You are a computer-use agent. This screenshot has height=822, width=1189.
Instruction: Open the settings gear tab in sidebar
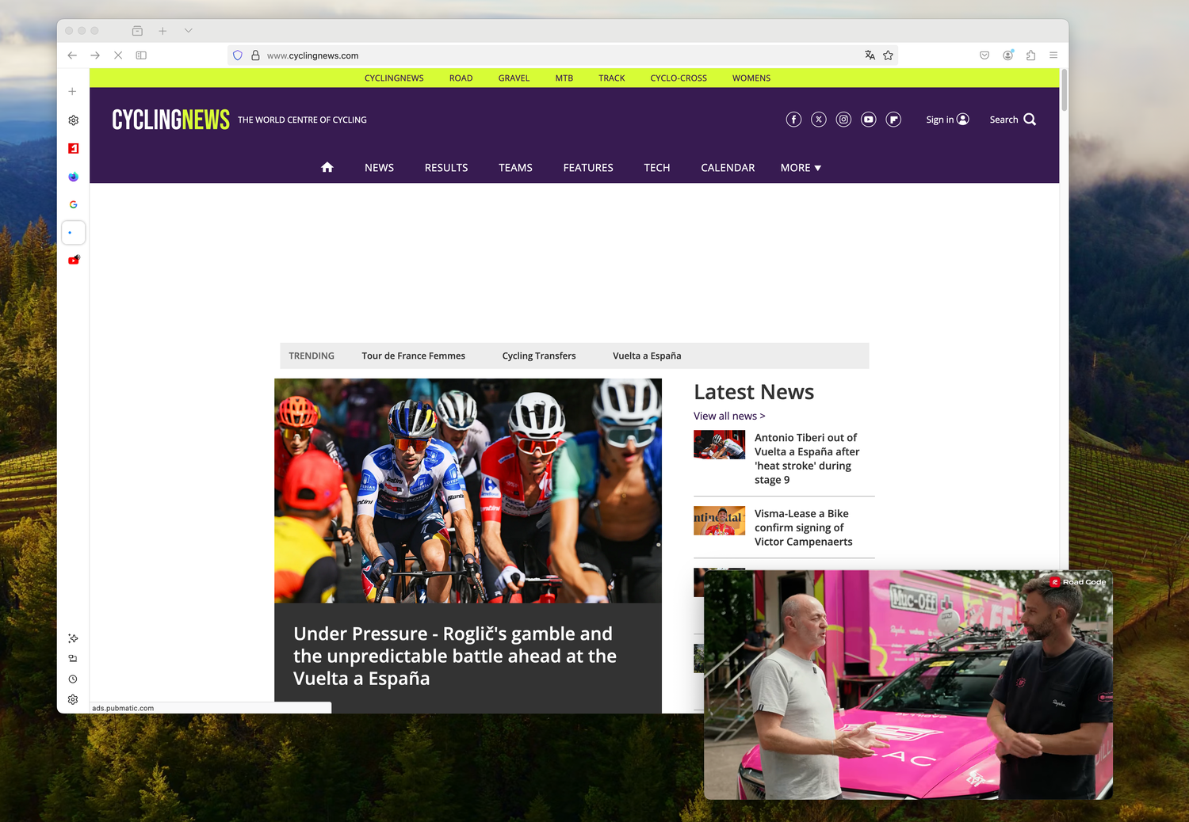(x=73, y=120)
